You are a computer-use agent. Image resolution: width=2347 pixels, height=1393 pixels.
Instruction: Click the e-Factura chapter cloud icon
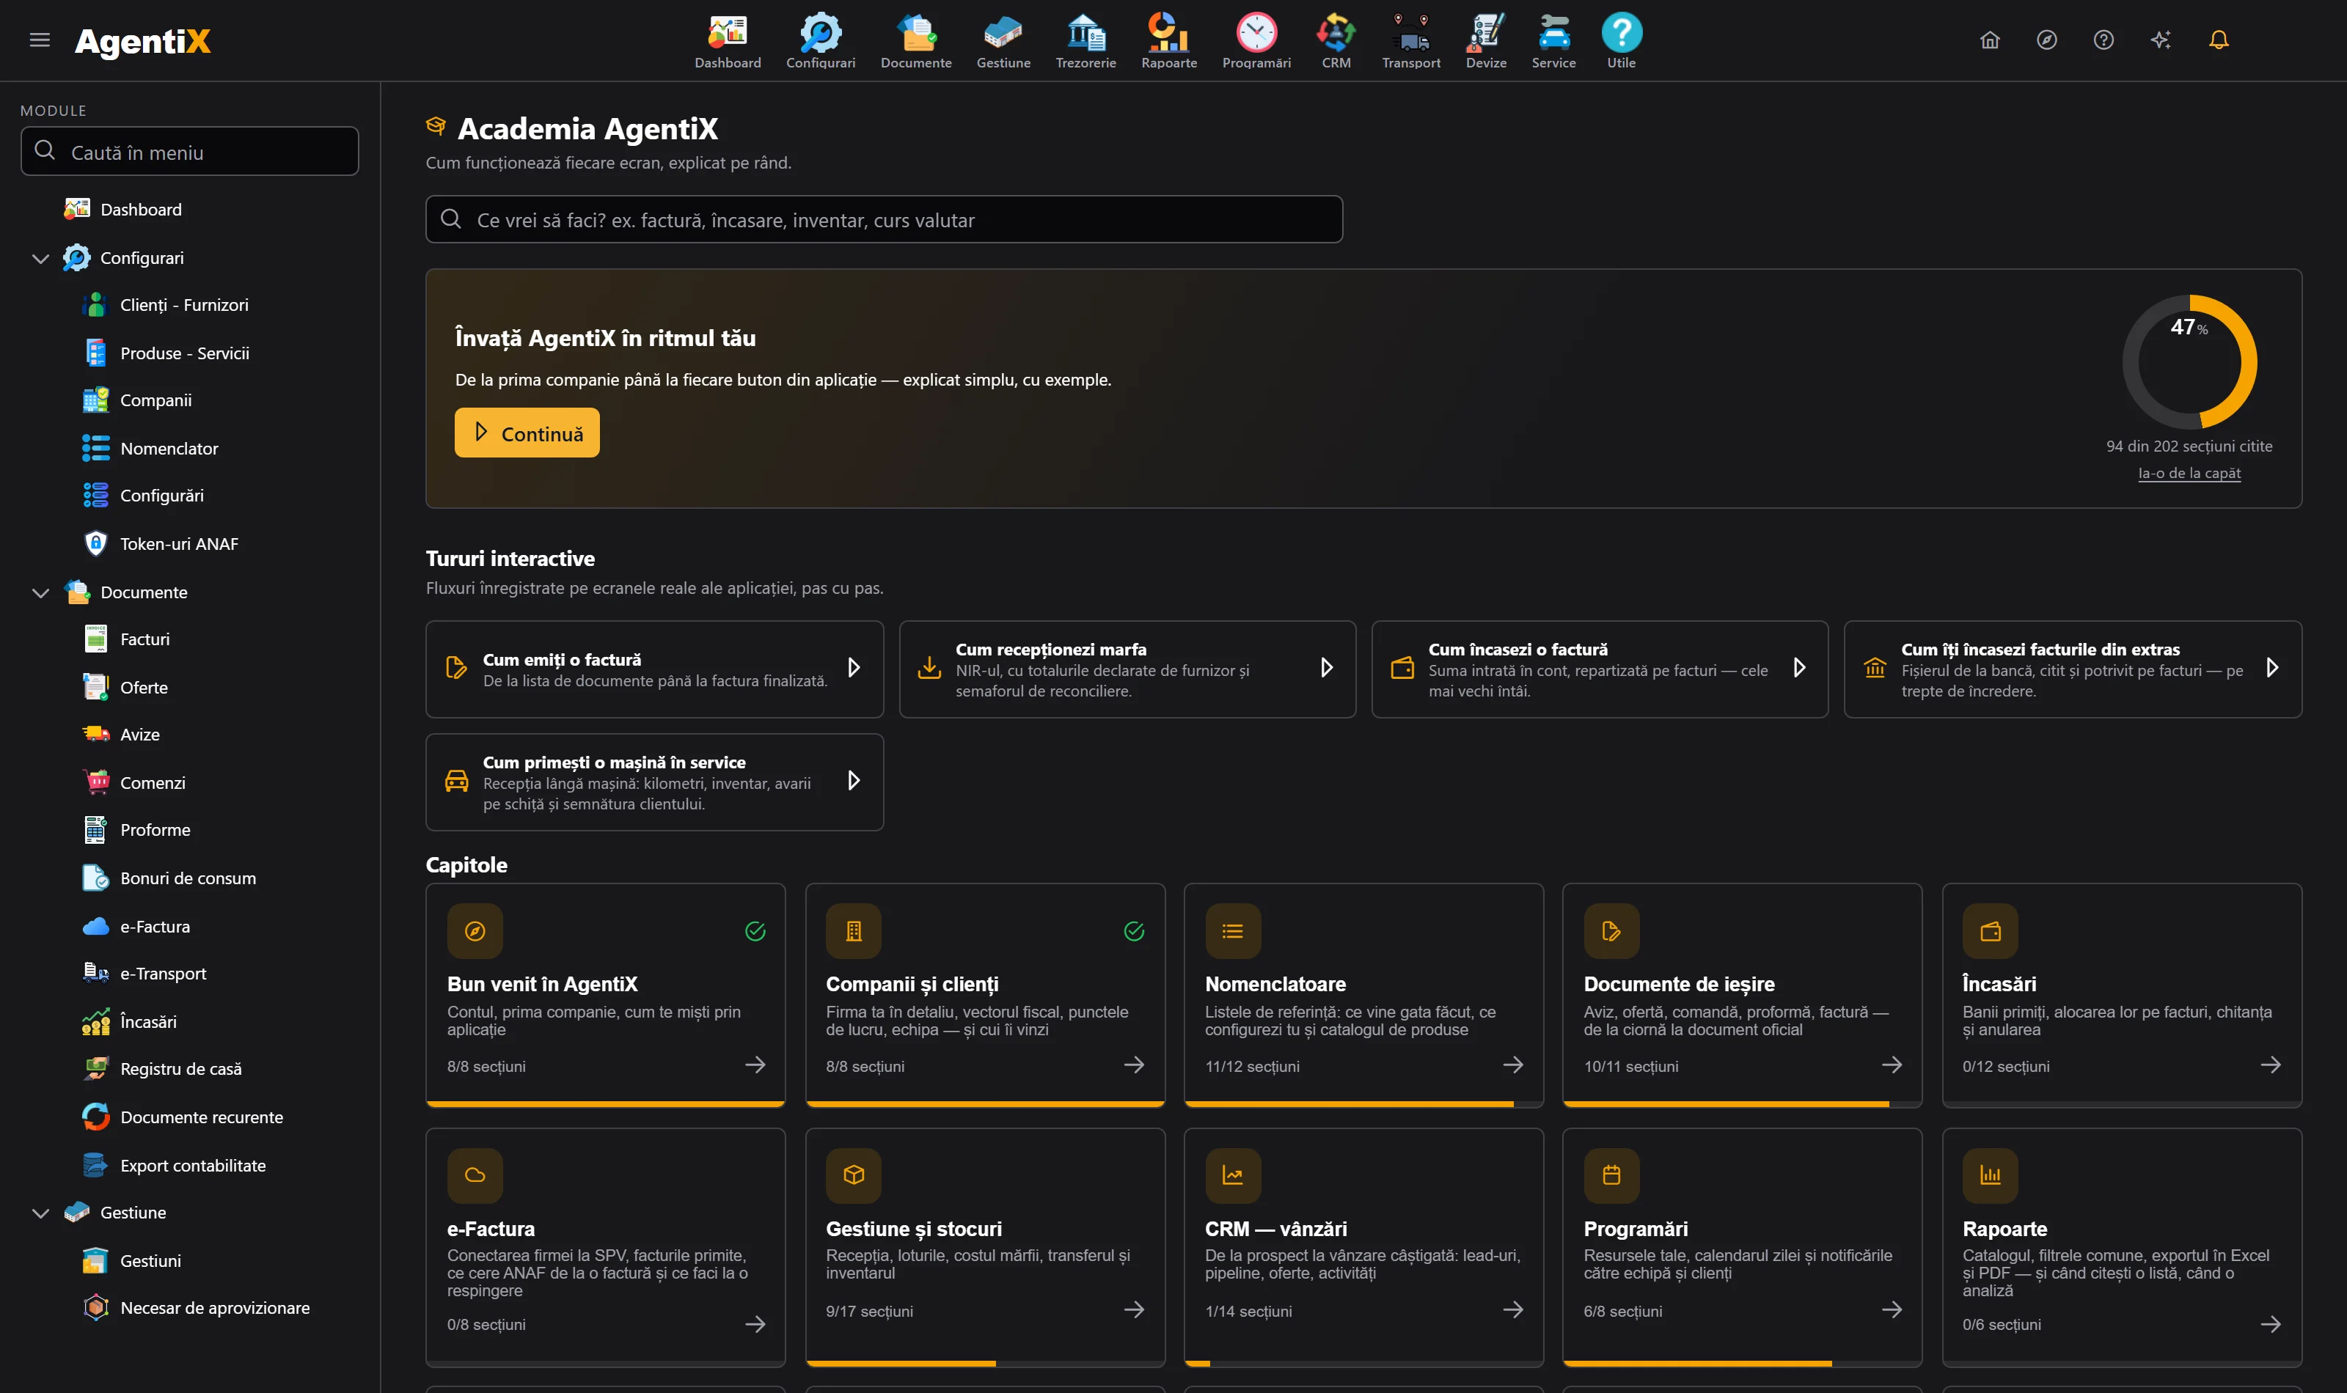coord(475,1175)
